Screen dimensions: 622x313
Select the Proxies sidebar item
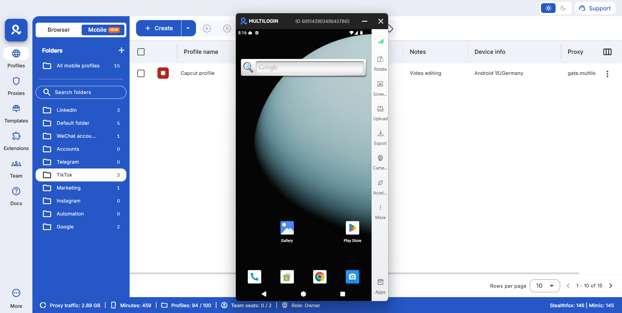[16, 86]
